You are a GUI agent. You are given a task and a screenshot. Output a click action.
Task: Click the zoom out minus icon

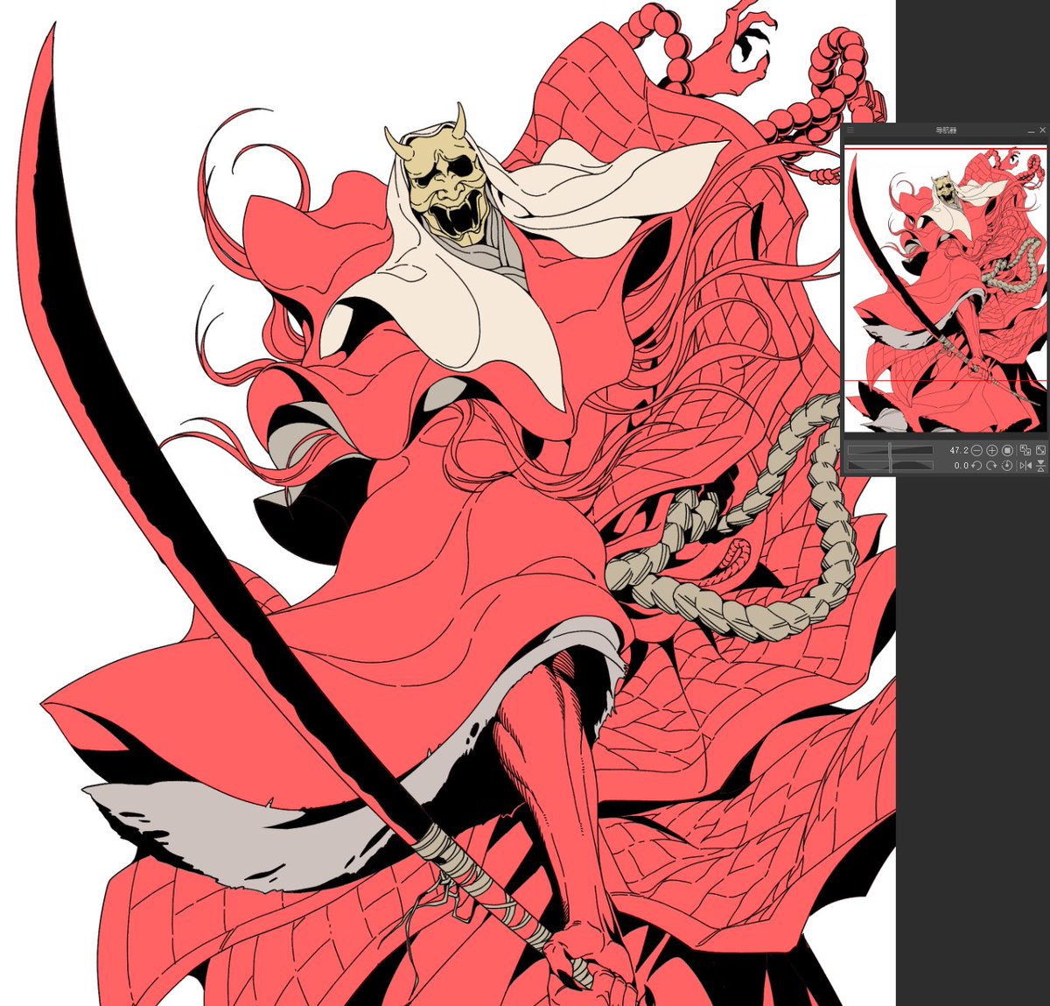976,450
